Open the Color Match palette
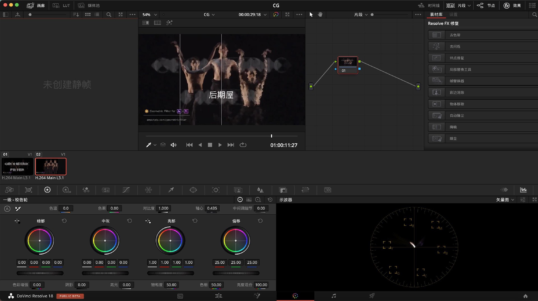The image size is (538, 301). (x=29, y=190)
